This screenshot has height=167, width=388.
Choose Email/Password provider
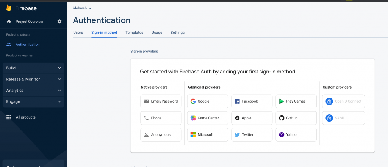click(161, 101)
